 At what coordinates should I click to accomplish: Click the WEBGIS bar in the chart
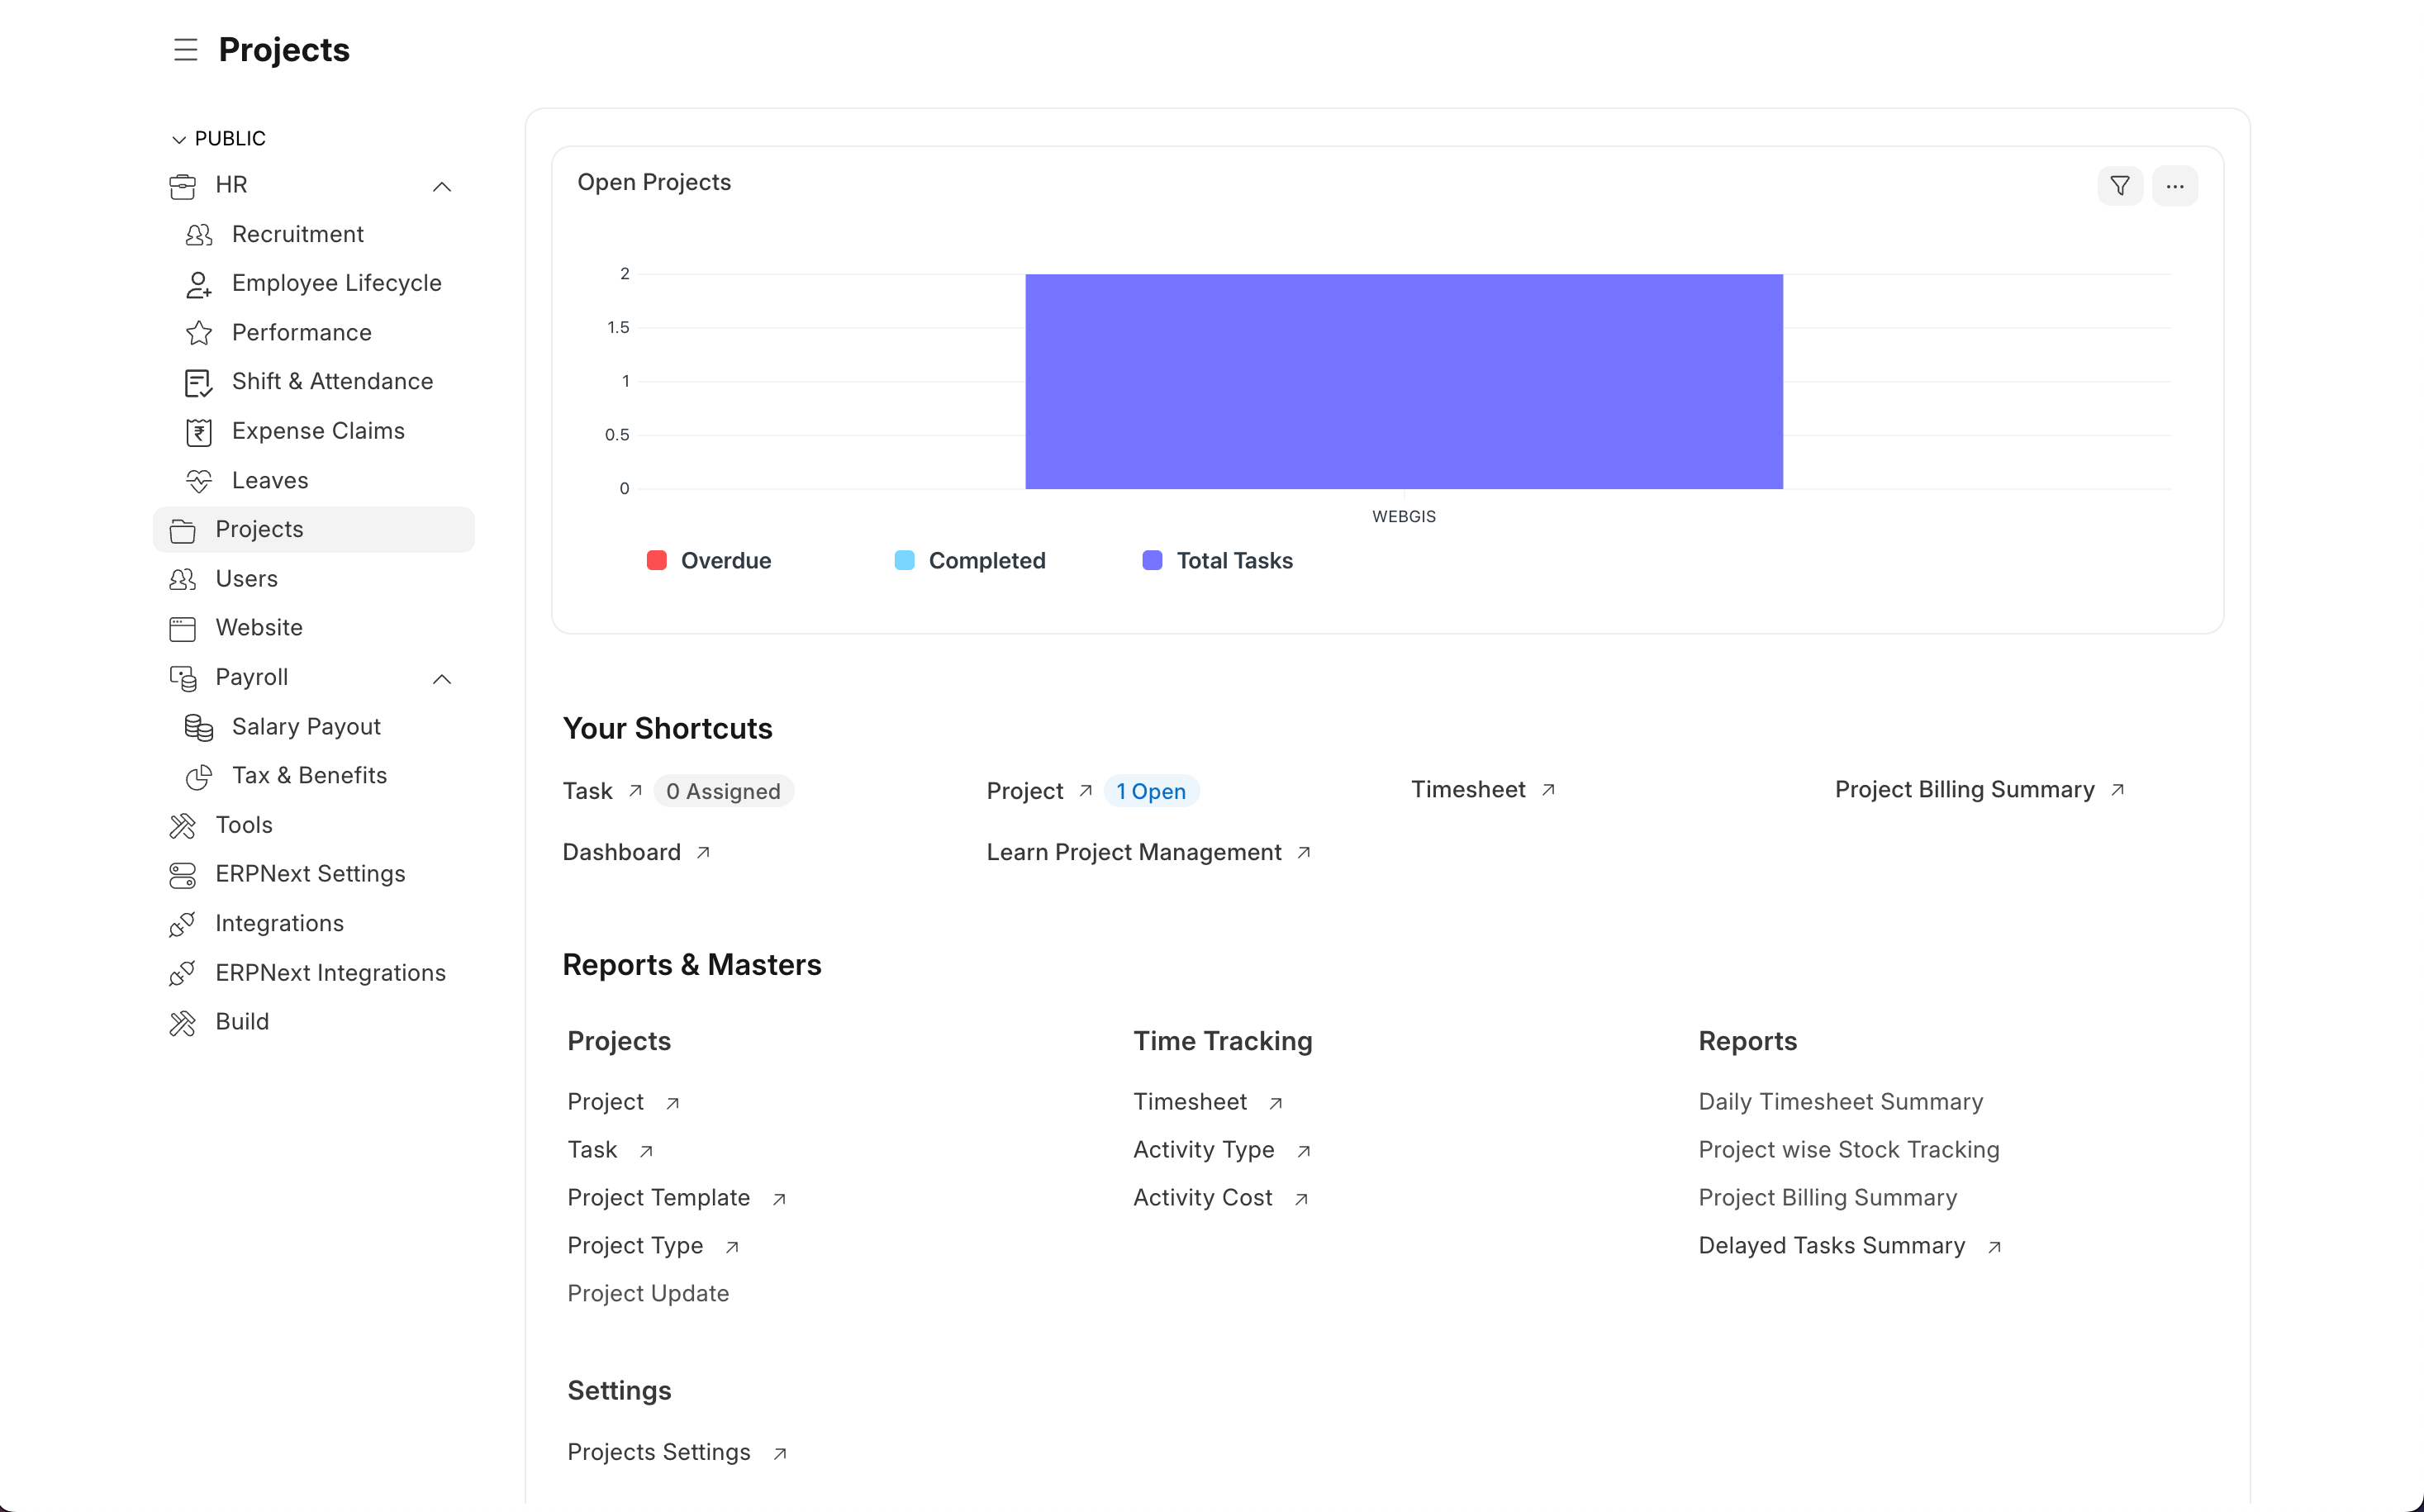[1404, 382]
